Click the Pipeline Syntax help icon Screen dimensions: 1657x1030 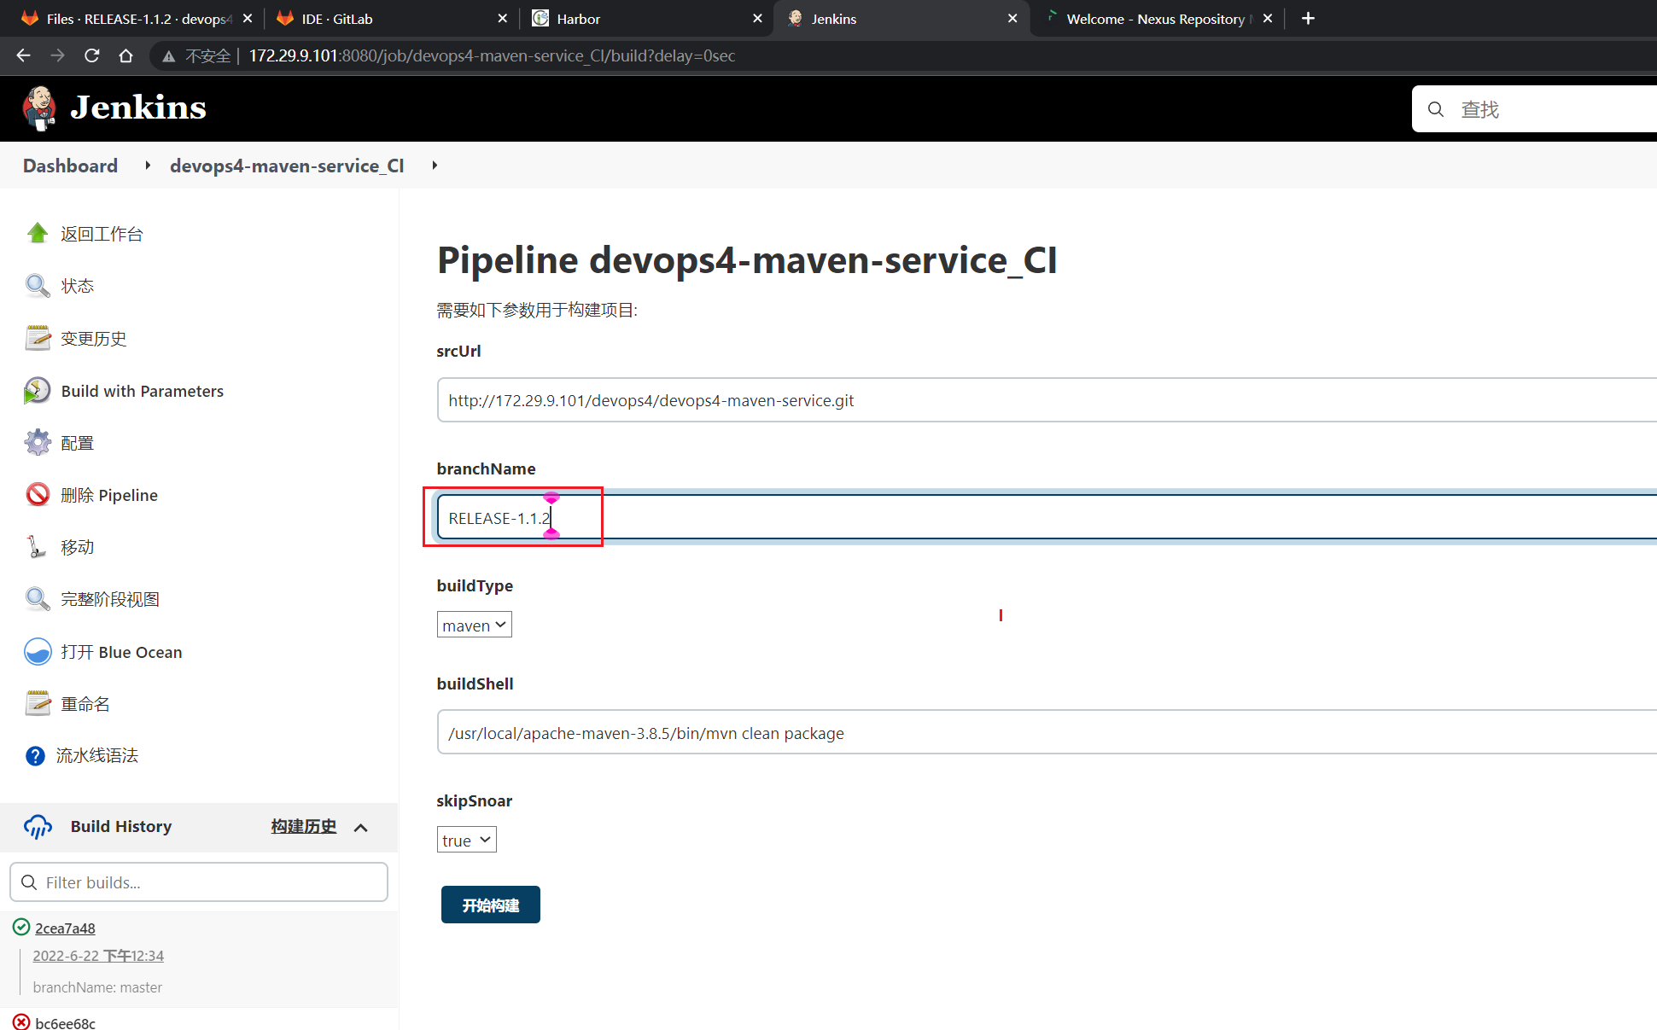pyautogui.click(x=35, y=755)
